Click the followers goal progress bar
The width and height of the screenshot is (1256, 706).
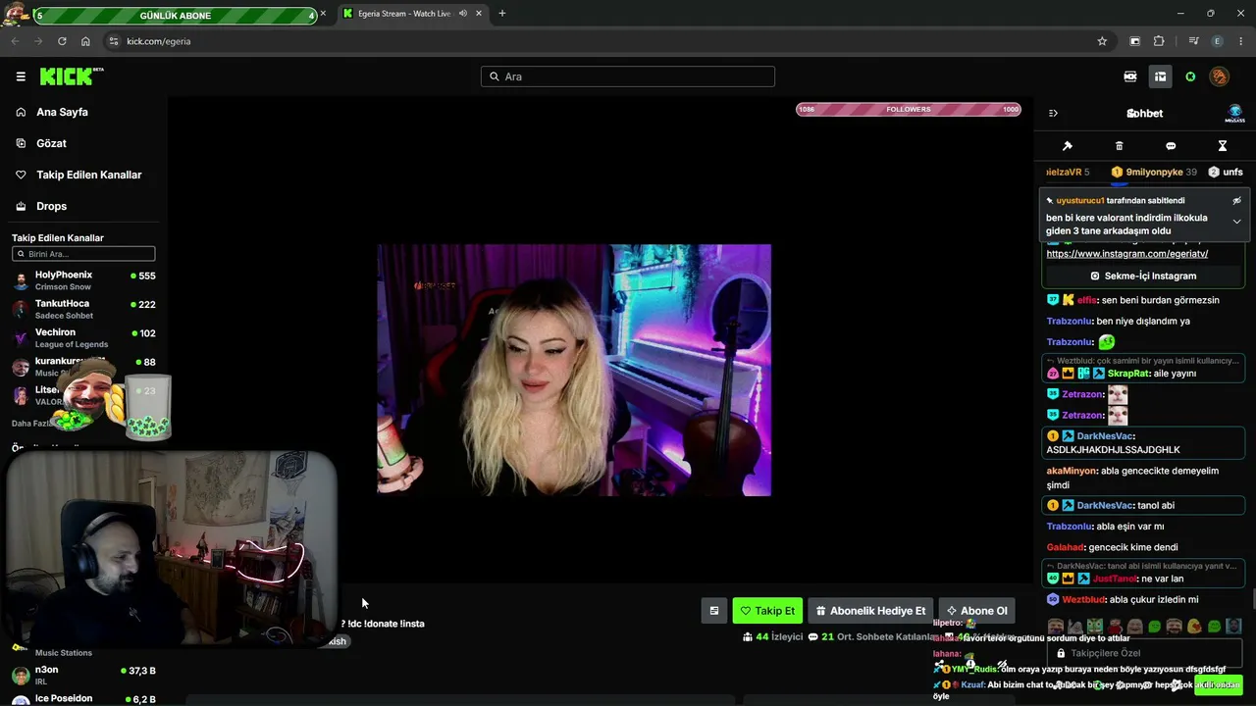909,109
